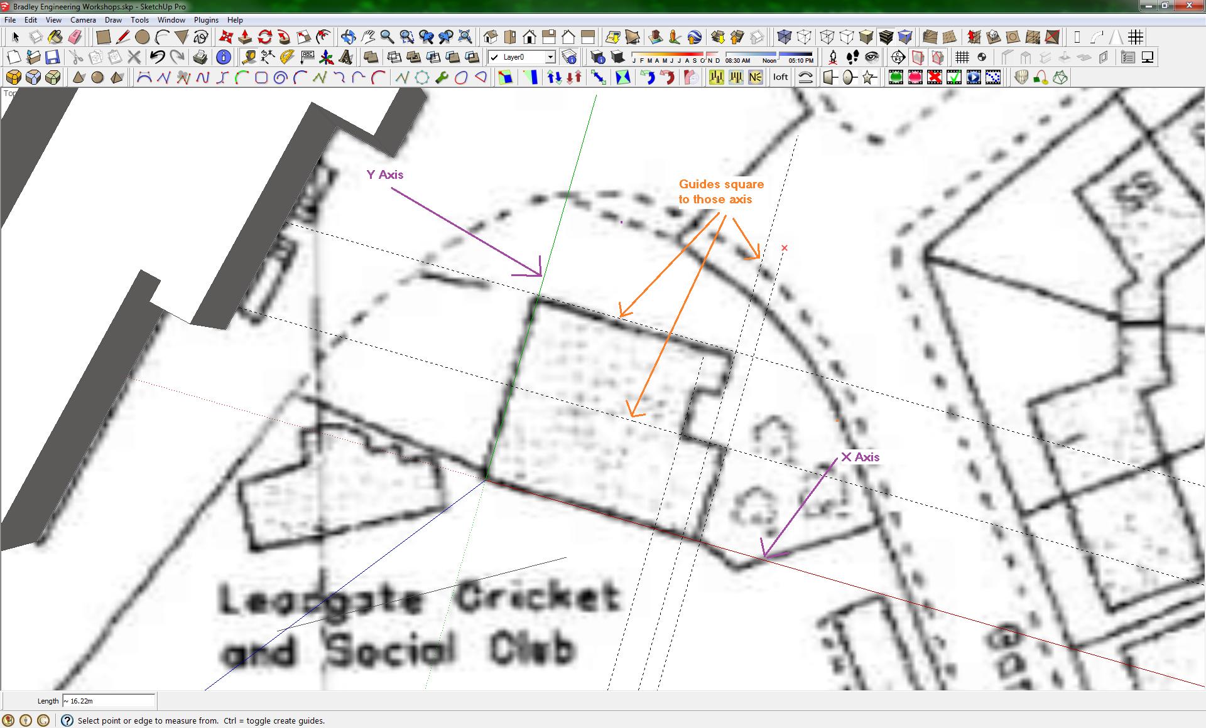Viewport: 1206px width, 728px height.
Task: Select the Follow Me tool
Action: pyautogui.click(x=285, y=37)
